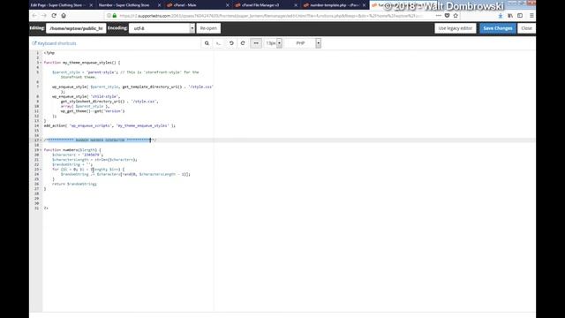This screenshot has width=565, height=318.
Task: Click the Save Changes button
Action: tap(498, 28)
